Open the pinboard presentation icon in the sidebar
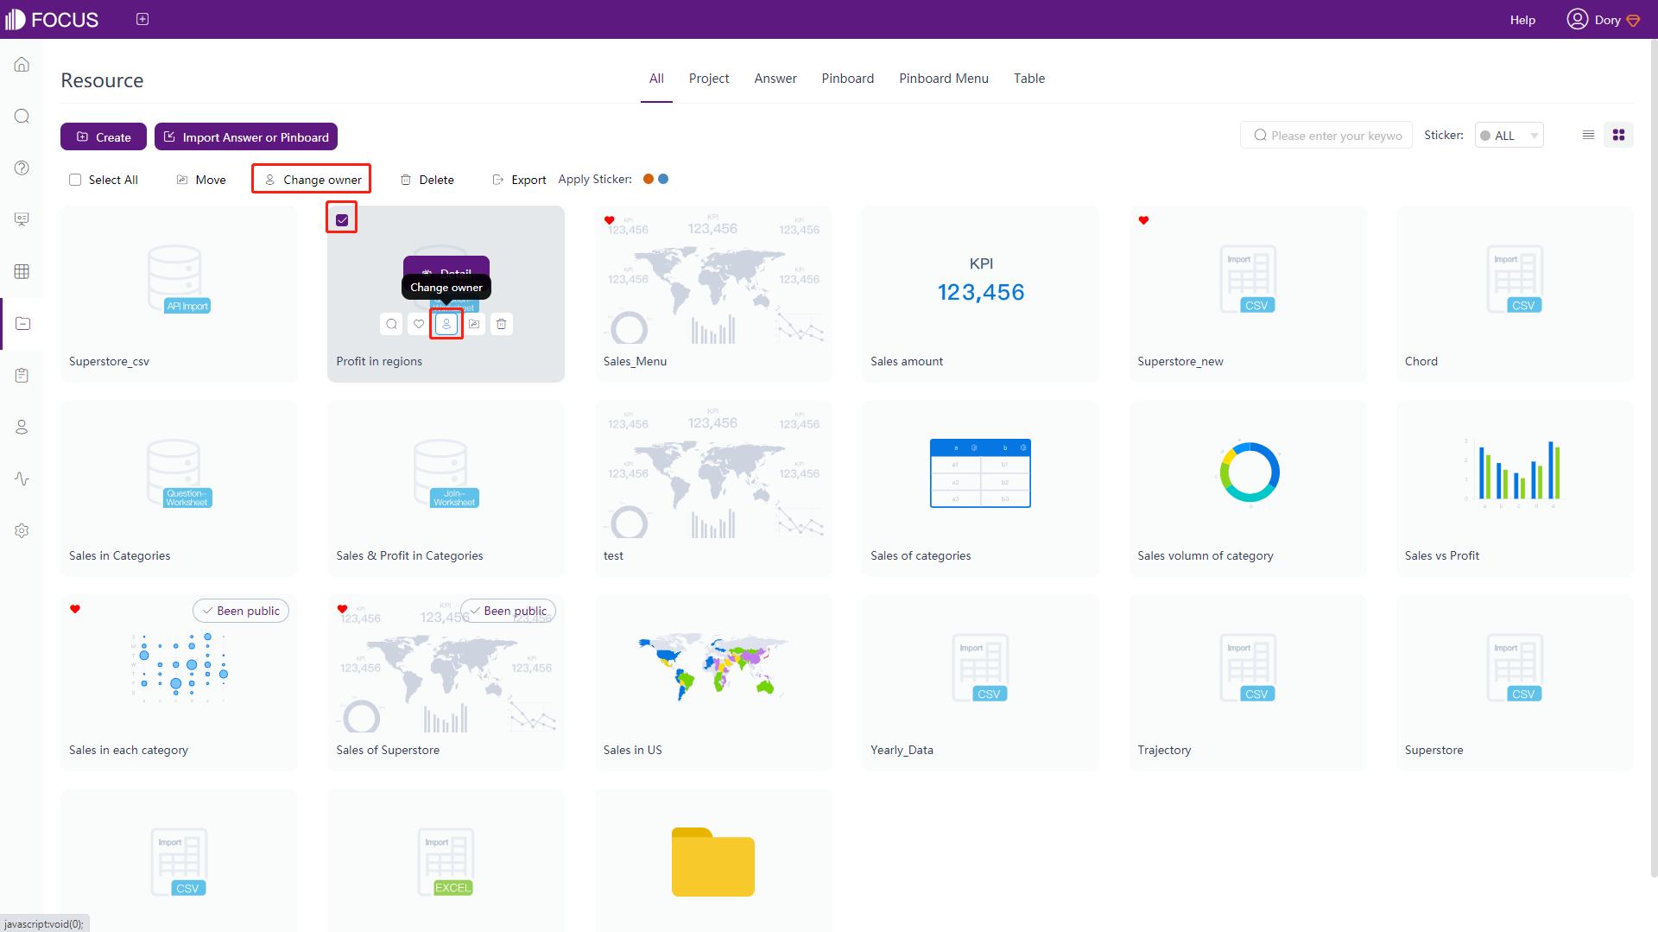This screenshot has height=932, width=1658. (x=22, y=219)
